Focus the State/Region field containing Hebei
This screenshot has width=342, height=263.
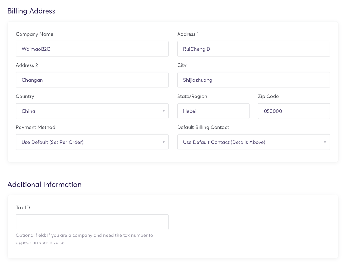pyautogui.click(x=213, y=111)
